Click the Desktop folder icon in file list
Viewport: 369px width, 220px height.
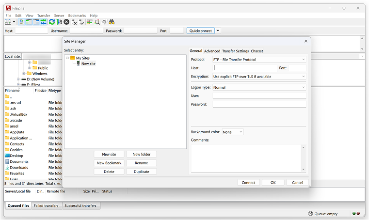7,156
